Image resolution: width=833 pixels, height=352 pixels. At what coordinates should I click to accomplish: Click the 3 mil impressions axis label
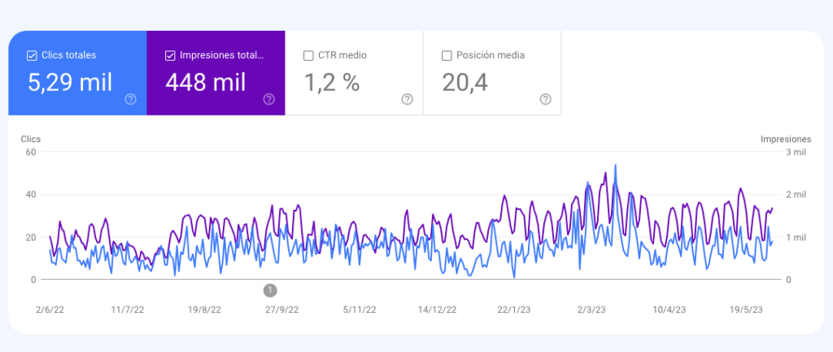pos(795,152)
